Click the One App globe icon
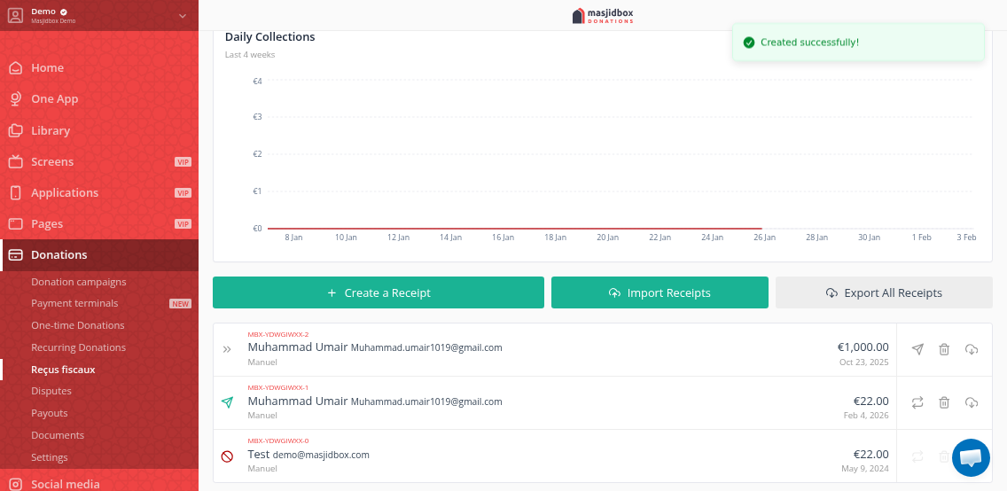1007x491 pixels. click(15, 99)
